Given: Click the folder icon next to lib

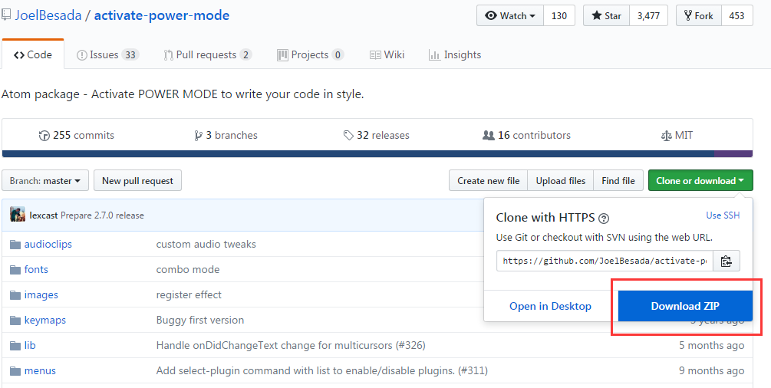Looking at the screenshot, I should coord(15,346).
